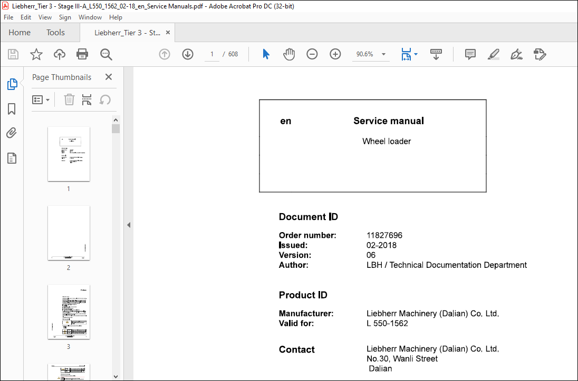This screenshot has width=578, height=381.
Task: Select the Selection arrow tool
Action: click(x=266, y=54)
